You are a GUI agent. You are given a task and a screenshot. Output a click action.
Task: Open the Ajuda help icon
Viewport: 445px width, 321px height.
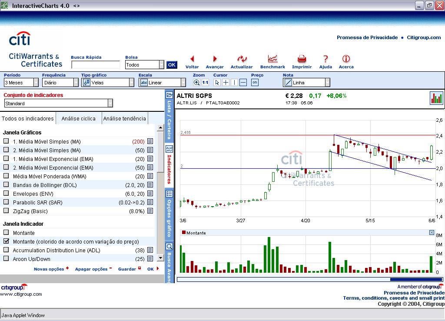[325, 59]
